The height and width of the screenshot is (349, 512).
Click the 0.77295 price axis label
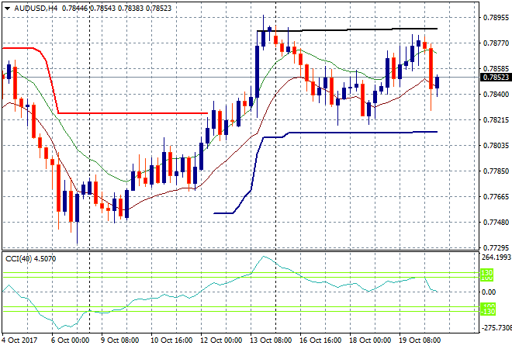(496, 248)
